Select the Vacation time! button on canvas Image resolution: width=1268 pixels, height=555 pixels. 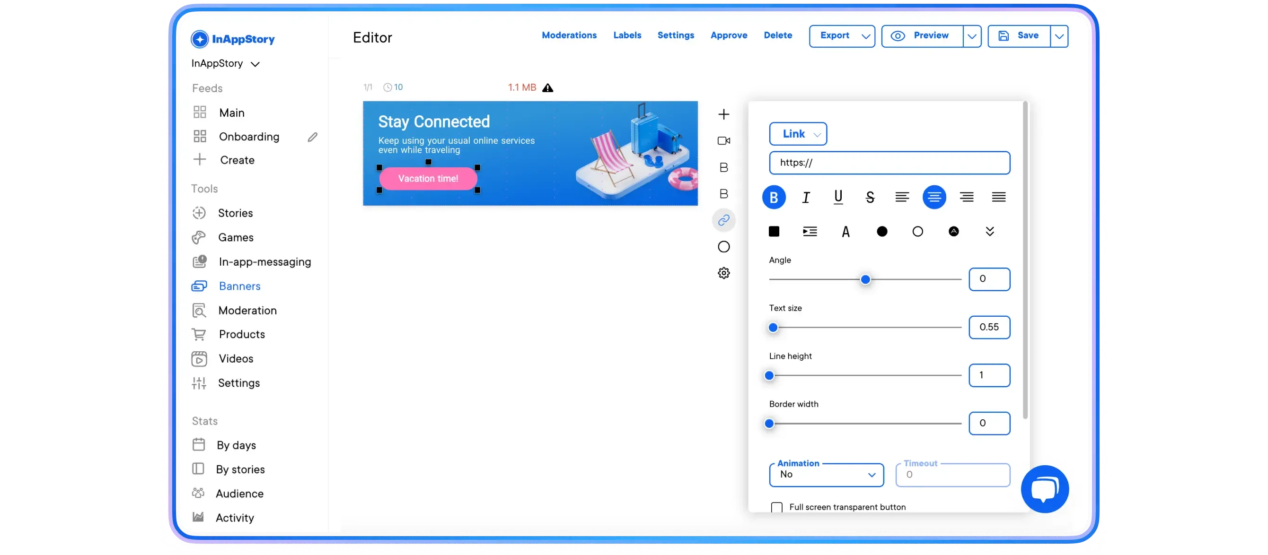(428, 179)
